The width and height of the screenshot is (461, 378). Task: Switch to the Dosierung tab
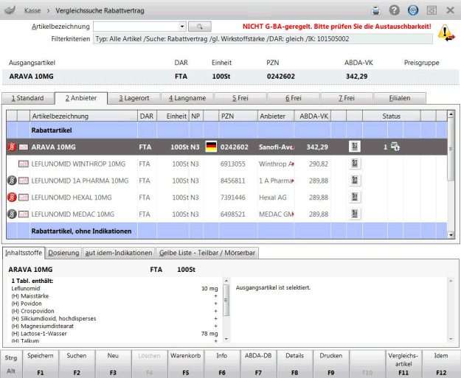63,253
